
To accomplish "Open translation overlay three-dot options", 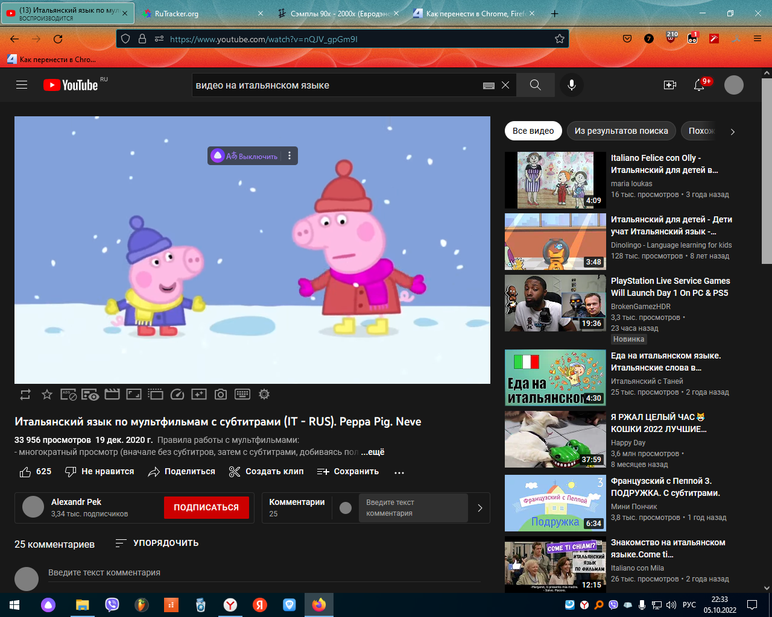I will pos(289,156).
